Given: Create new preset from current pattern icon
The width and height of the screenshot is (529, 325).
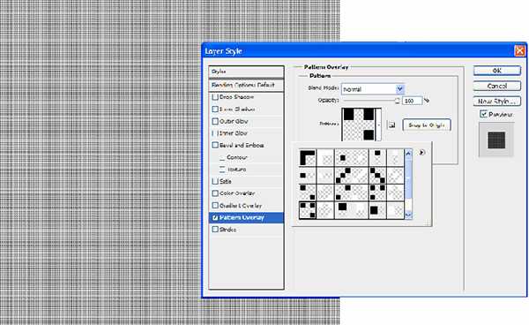Looking at the screenshot, I should (x=391, y=125).
